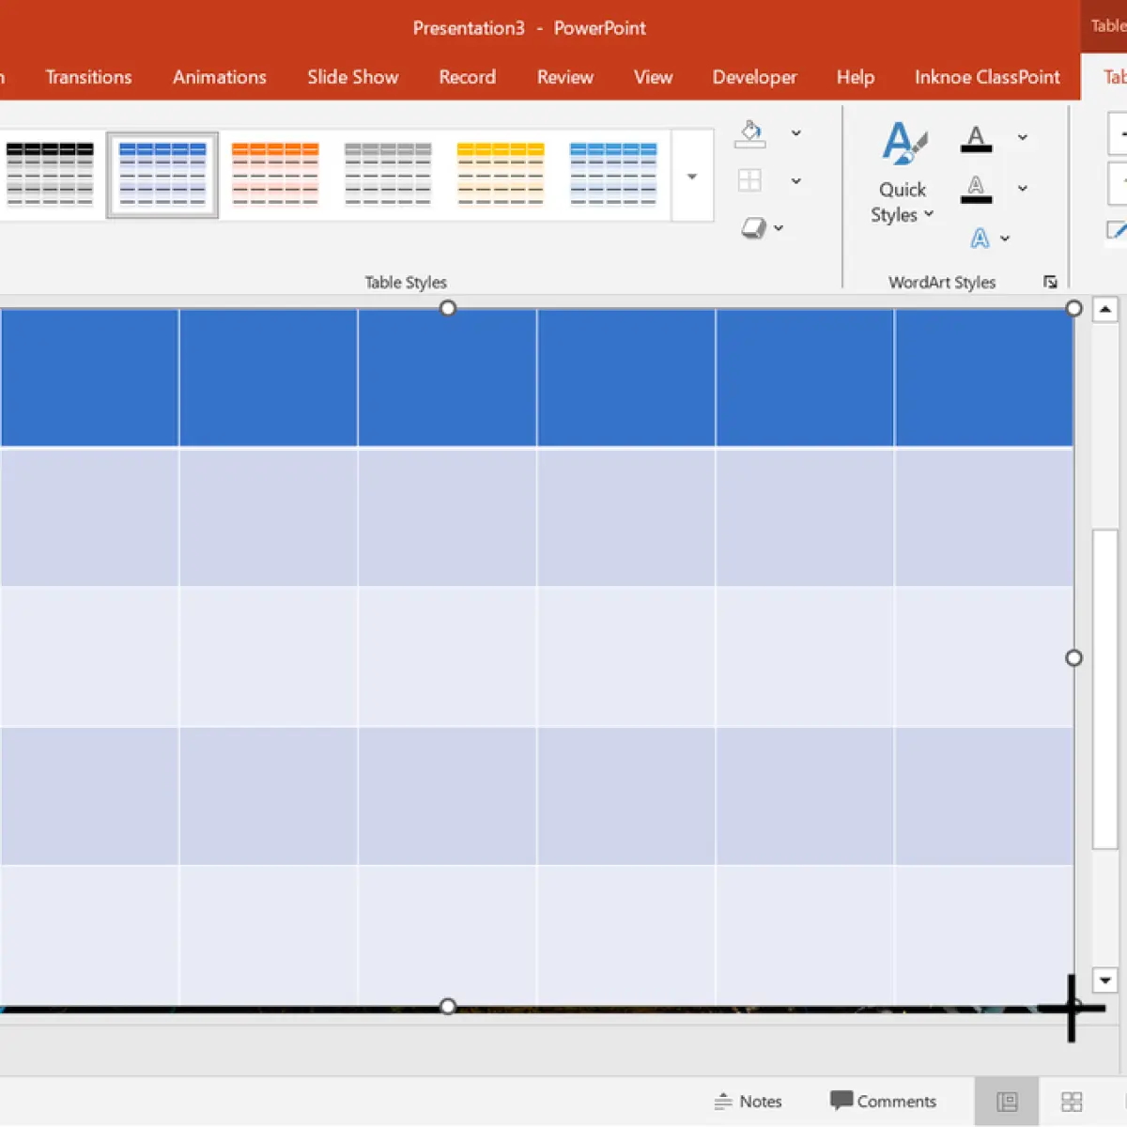This screenshot has width=1127, height=1127.
Task: Choose the blue medium table style
Action: (162, 175)
